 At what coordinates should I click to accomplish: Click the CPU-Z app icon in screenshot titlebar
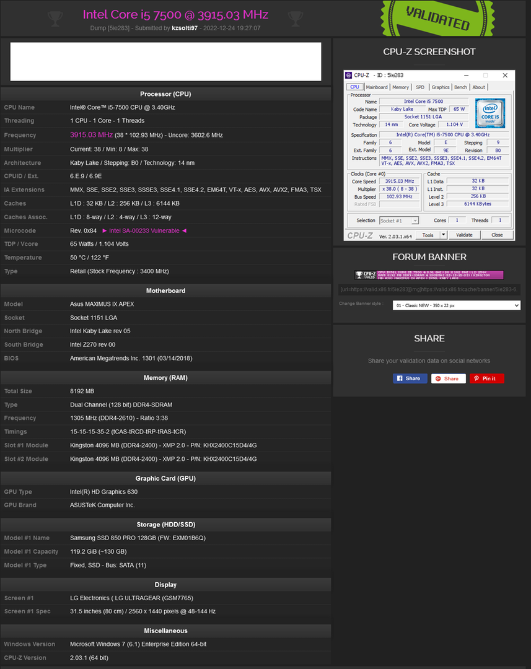point(349,76)
